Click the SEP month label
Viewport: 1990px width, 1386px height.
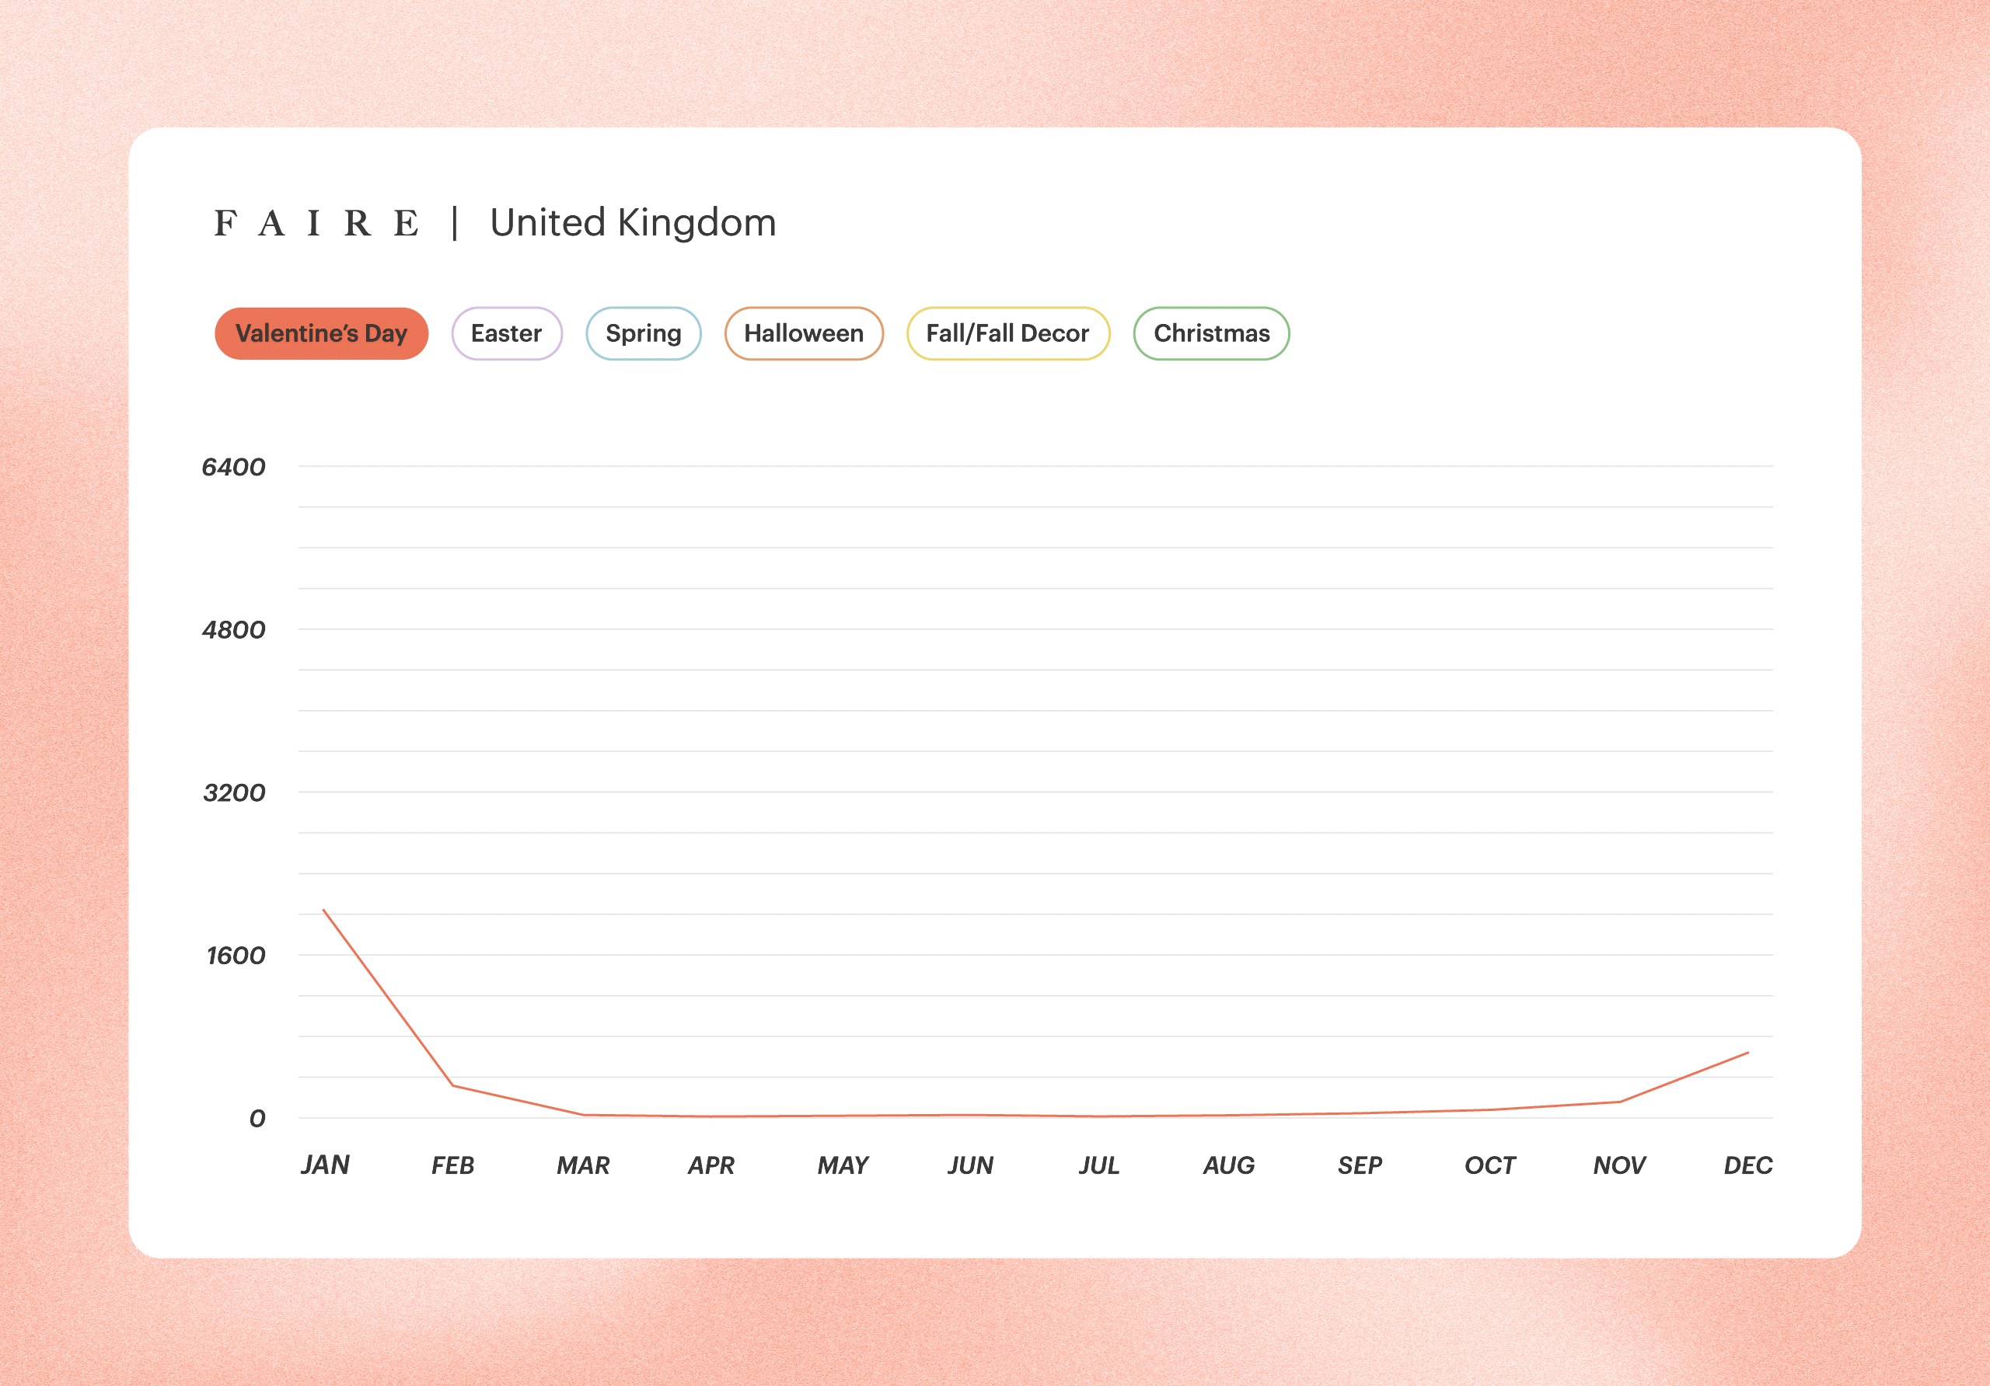pyautogui.click(x=1359, y=1165)
